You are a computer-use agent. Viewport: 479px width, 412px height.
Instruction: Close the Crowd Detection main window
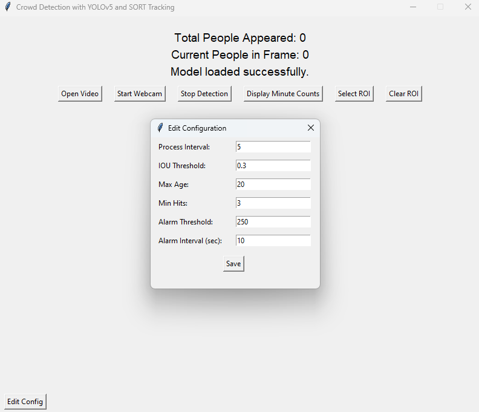tap(468, 7)
